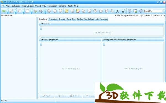This screenshot has width=166, height=103.
Task: Open the SQL menu in the menu bar
Action: (x=44, y=6)
